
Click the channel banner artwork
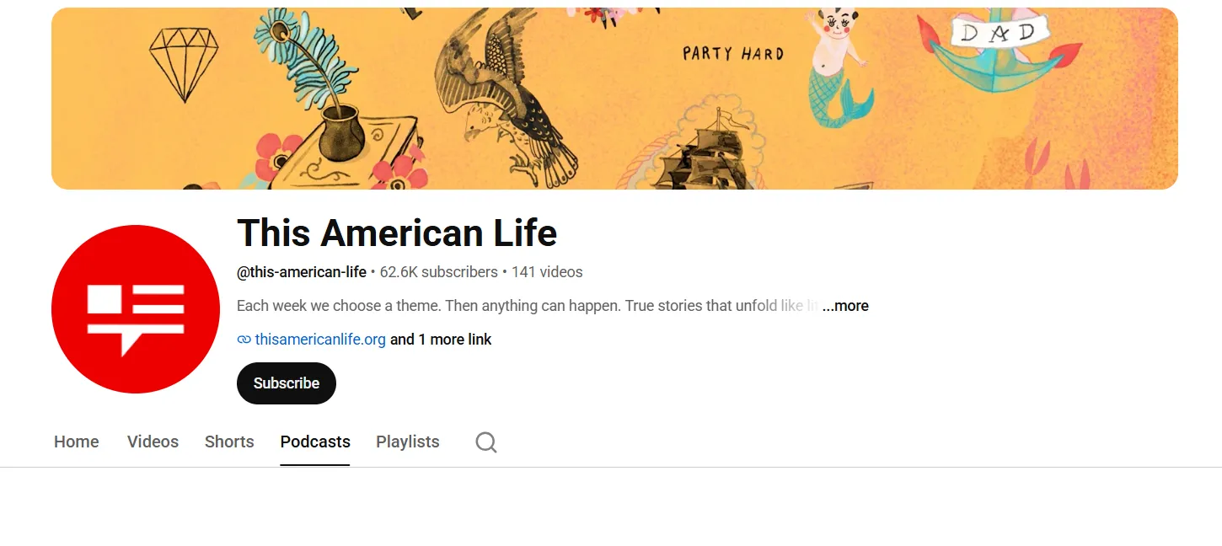(614, 99)
